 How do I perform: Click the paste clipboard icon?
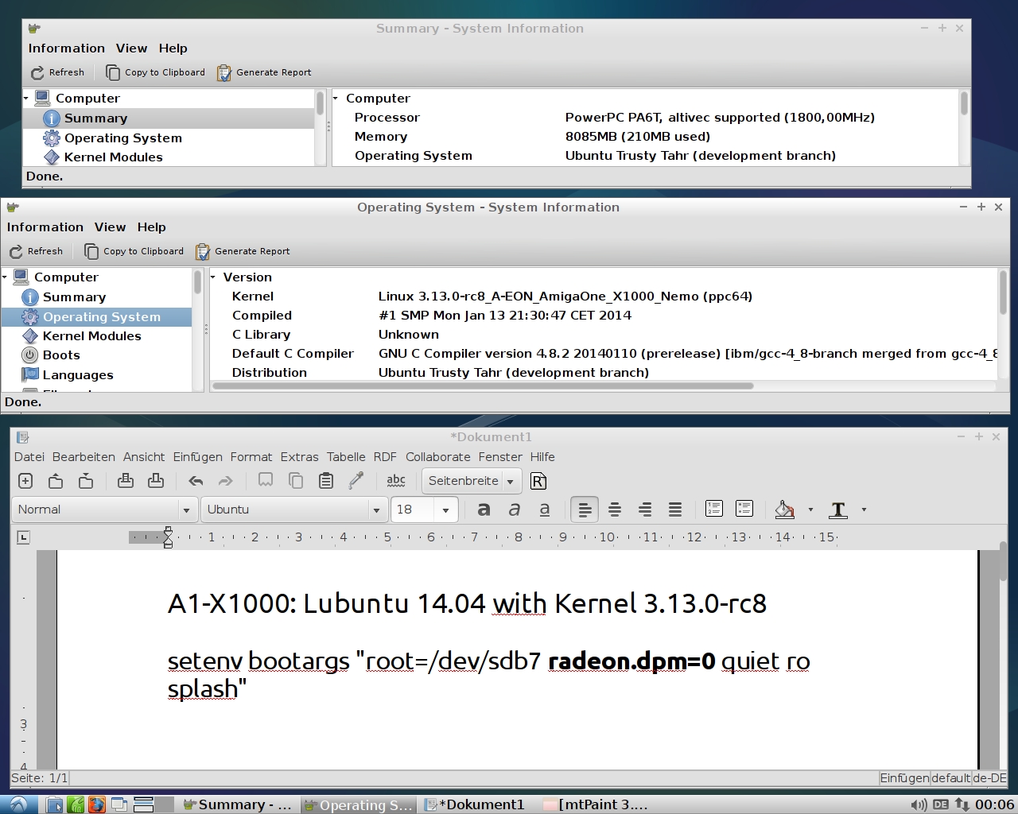coord(325,481)
